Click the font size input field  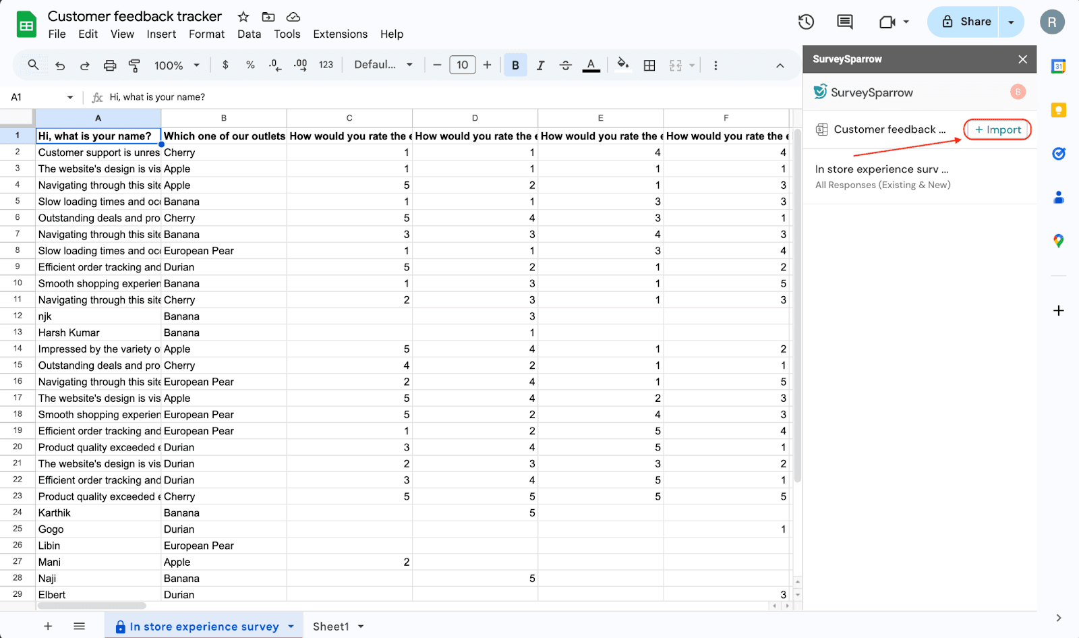[462, 65]
